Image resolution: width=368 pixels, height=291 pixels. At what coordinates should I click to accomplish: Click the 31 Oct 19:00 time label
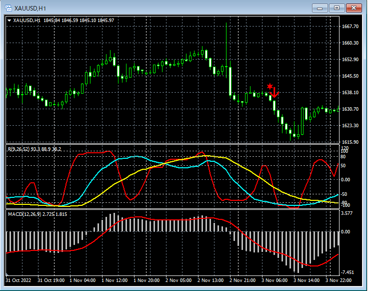(x=51, y=280)
